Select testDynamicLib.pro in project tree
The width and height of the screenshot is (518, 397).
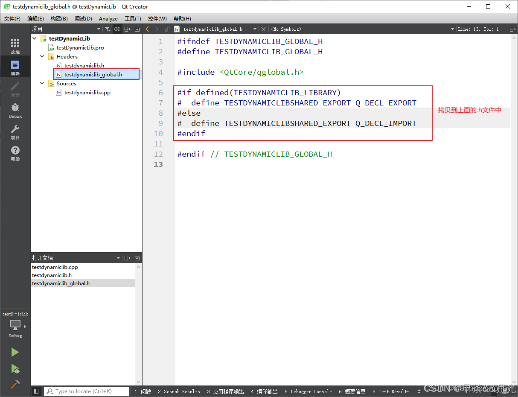pos(80,47)
